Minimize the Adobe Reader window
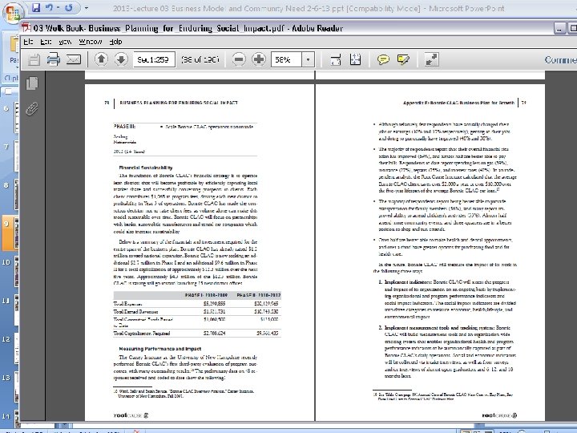Viewport: 577px width, 433px height. 559,28
